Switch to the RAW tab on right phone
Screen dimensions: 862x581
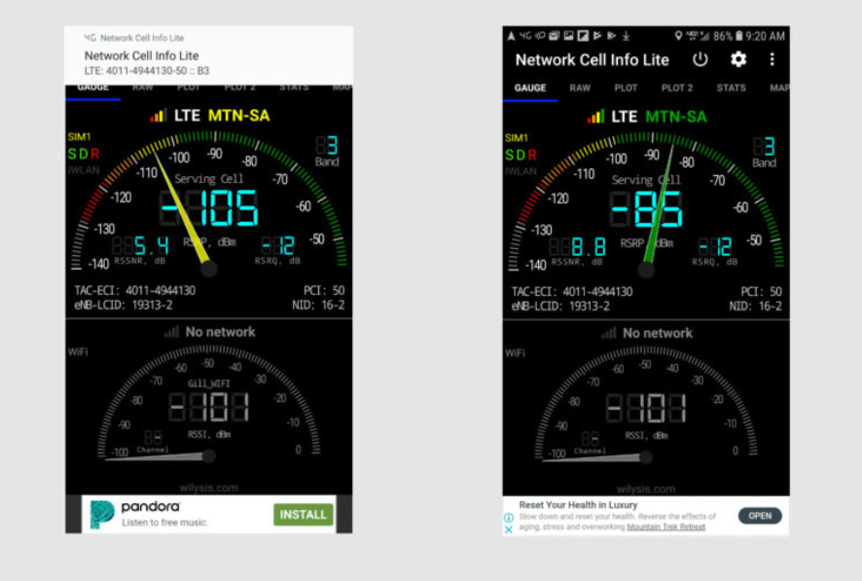[580, 88]
